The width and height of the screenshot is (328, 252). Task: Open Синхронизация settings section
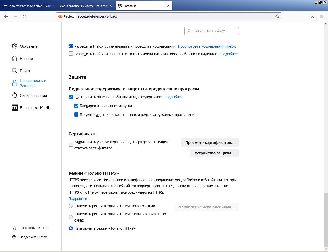(29, 96)
